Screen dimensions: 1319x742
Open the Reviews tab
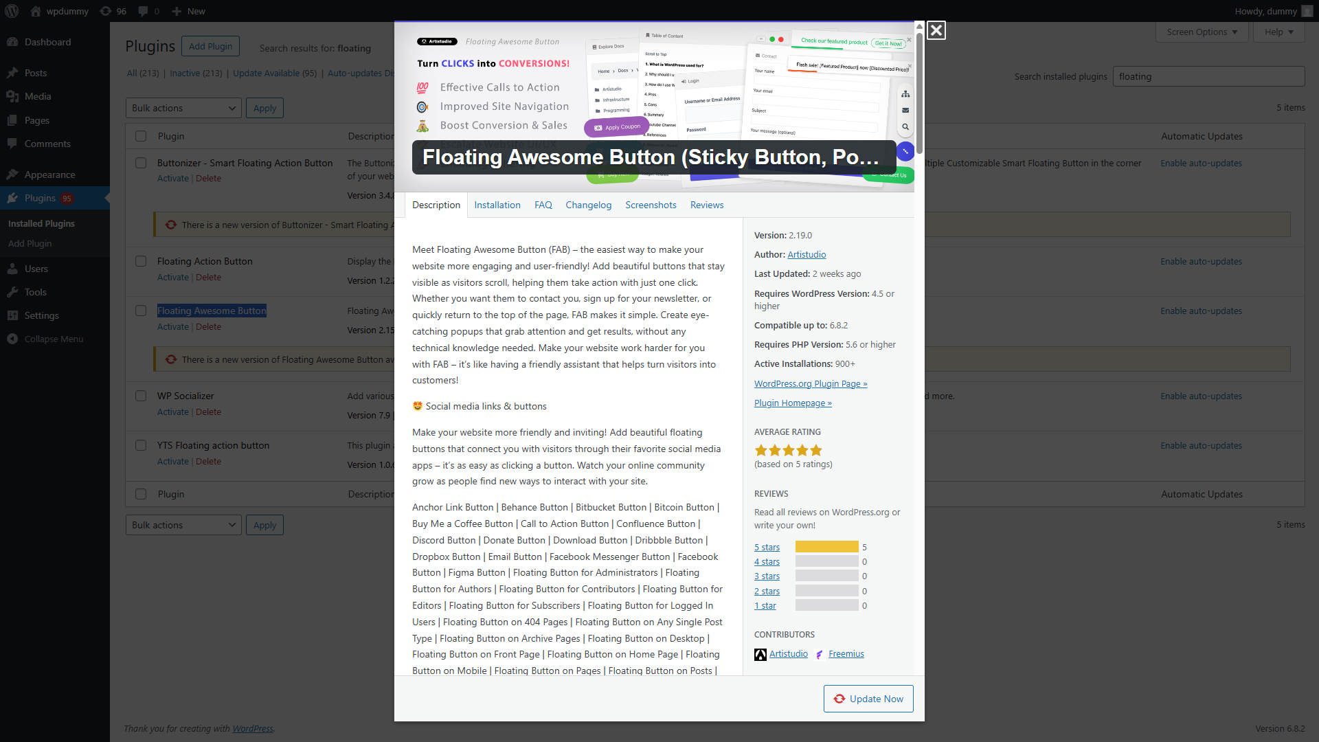tap(707, 205)
